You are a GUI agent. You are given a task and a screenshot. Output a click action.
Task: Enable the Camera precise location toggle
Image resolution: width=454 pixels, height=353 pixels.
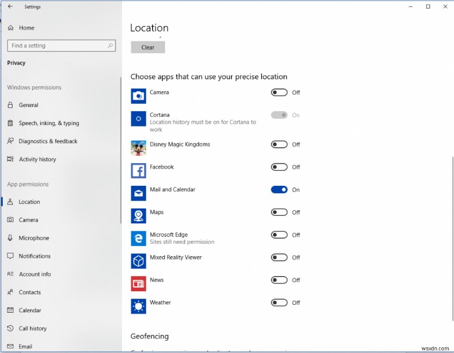tap(279, 92)
